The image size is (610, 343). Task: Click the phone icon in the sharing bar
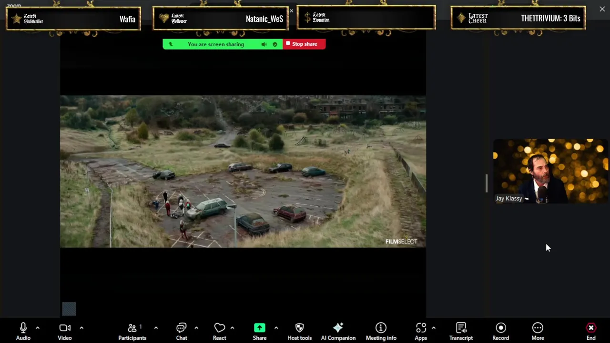click(x=171, y=44)
